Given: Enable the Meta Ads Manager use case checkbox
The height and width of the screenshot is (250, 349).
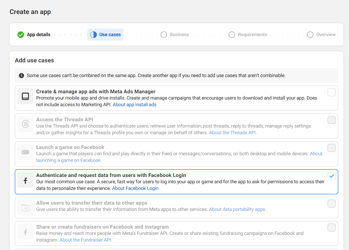Looking at the screenshot, I should (x=332, y=92).
